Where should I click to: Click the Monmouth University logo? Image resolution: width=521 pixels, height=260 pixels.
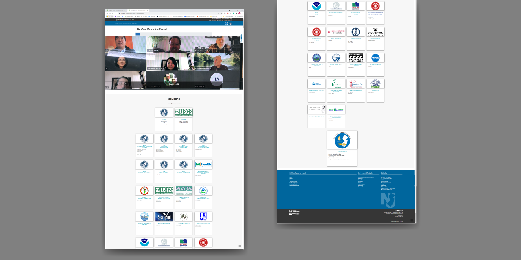click(356, 32)
